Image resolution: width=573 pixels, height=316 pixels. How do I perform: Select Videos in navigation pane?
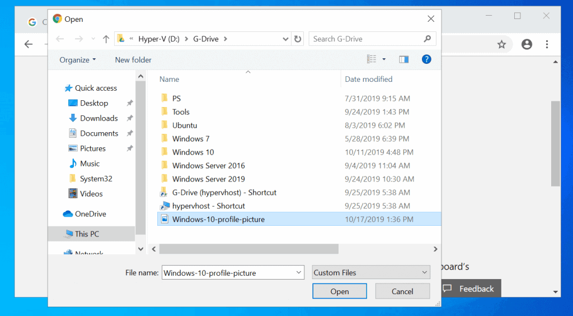point(91,194)
